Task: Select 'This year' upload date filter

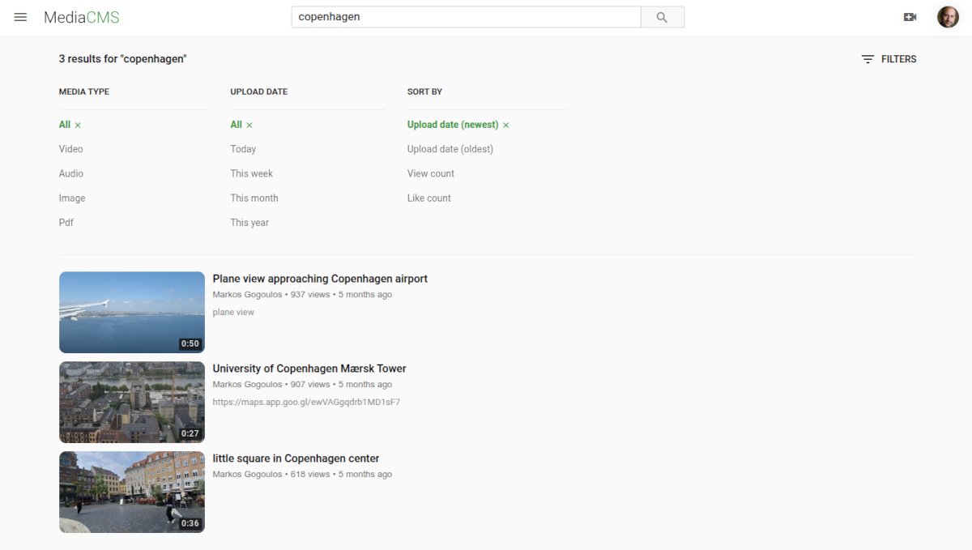Action: [x=249, y=223]
